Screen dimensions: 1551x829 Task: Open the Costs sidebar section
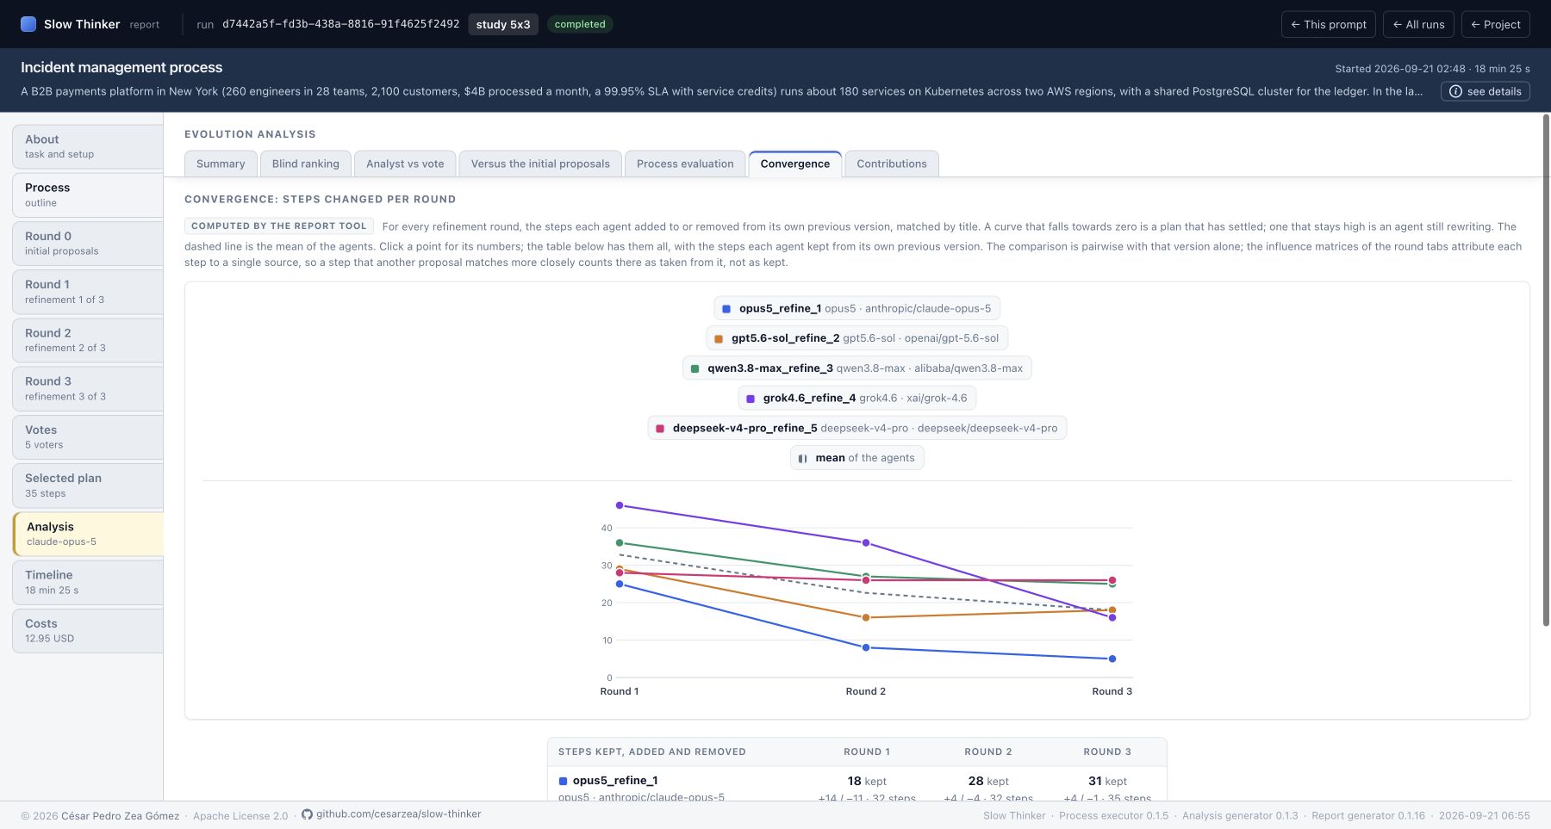88,631
